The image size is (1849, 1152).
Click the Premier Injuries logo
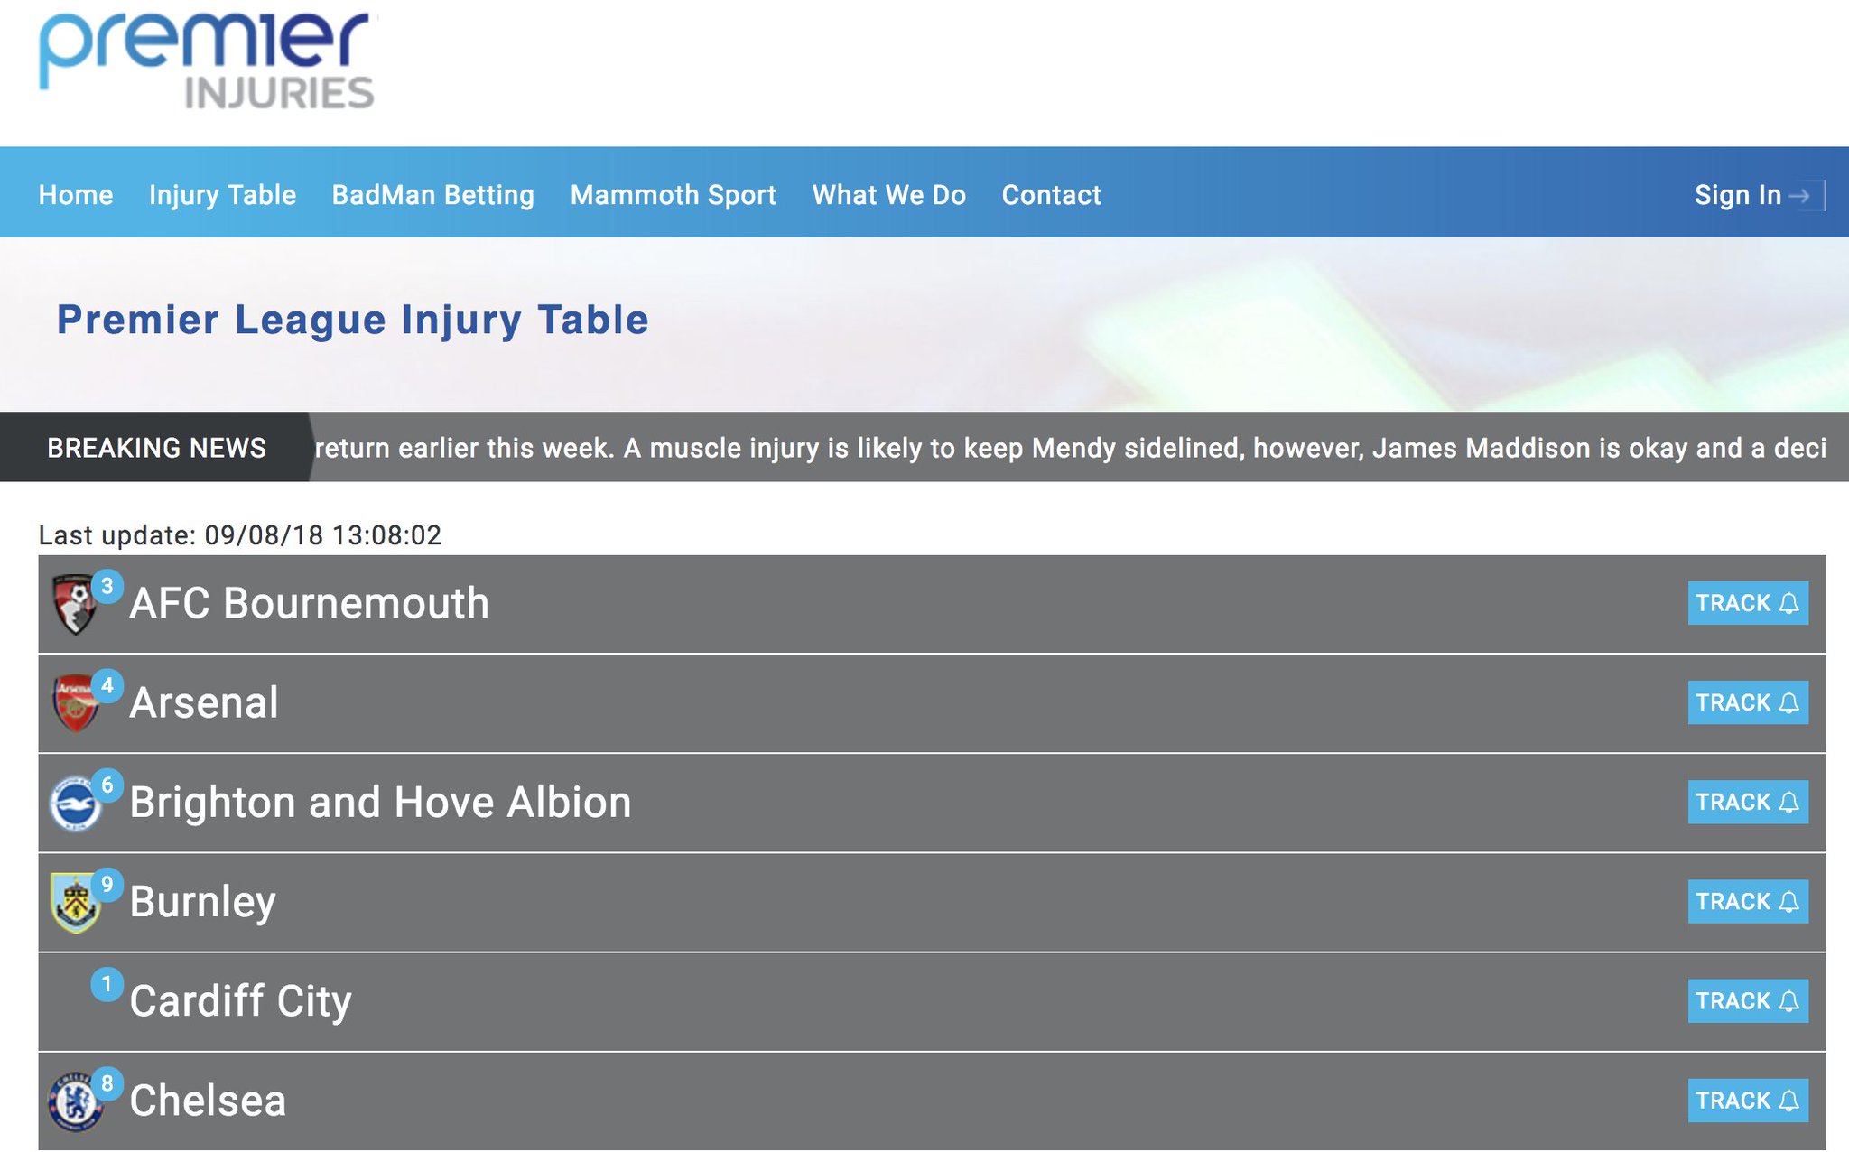click(x=207, y=61)
